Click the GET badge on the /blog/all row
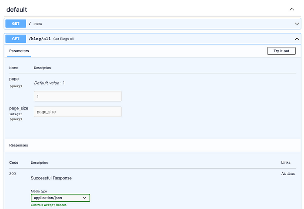The image size is (304, 209). click(16, 39)
